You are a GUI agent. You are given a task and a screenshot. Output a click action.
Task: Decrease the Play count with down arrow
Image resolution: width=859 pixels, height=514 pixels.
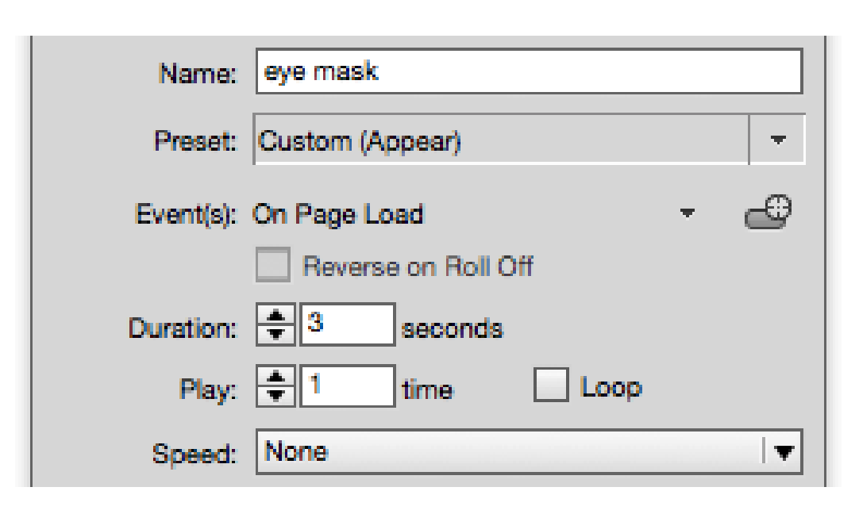tap(275, 394)
